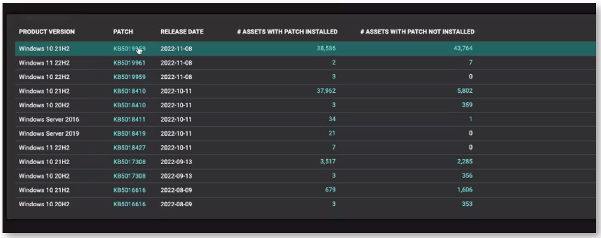Open patch KB5018411 for Windows Server 2016

click(129, 119)
